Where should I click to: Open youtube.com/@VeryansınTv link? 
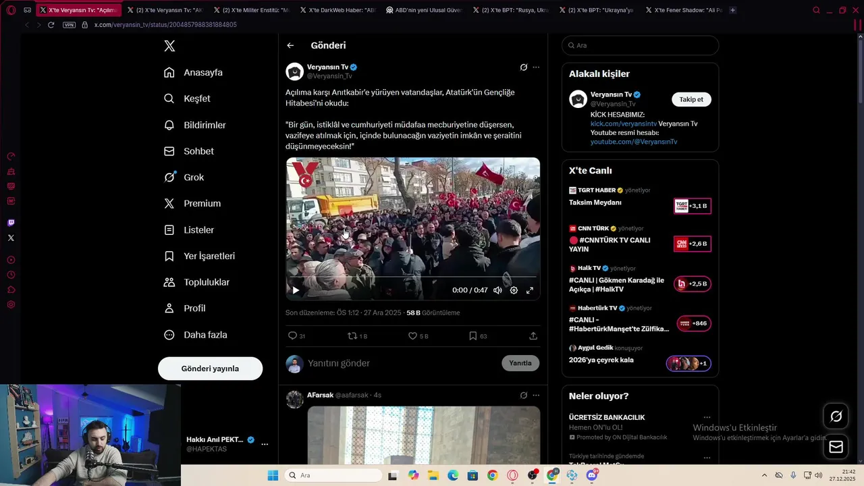click(x=634, y=142)
